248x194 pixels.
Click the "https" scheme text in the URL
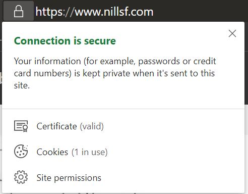[49, 12]
